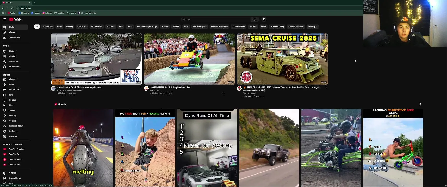The image size is (447, 187).
Task: Explore Sports in the sidebar
Action: coord(15,110)
